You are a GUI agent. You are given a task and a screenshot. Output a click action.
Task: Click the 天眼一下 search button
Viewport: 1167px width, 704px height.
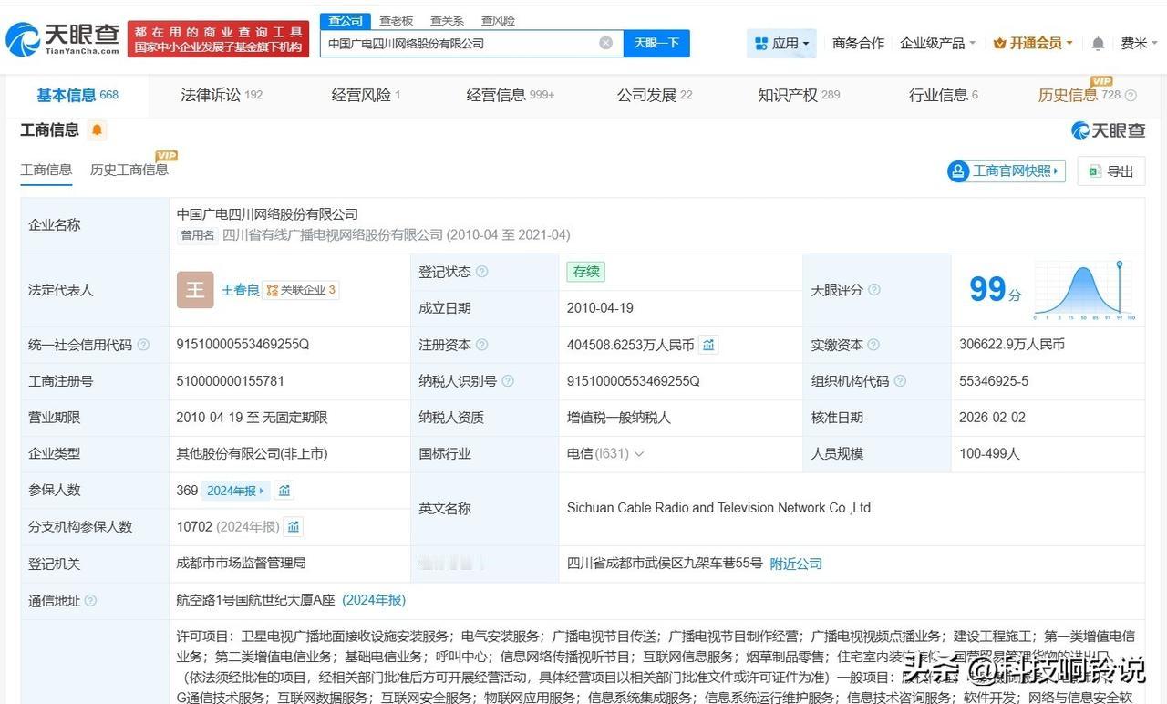click(x=656, y=43)
